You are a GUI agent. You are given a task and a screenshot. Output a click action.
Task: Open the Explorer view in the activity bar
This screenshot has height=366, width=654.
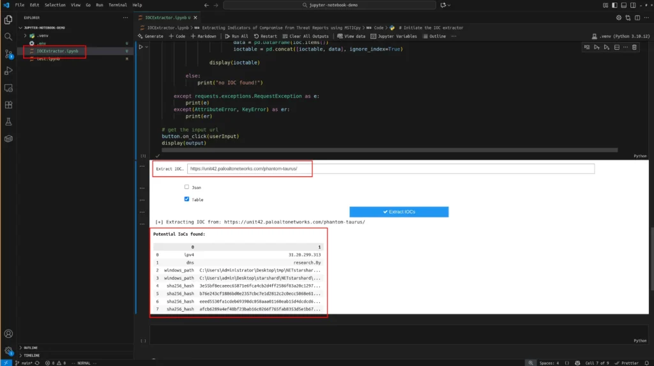pos(8,20)
